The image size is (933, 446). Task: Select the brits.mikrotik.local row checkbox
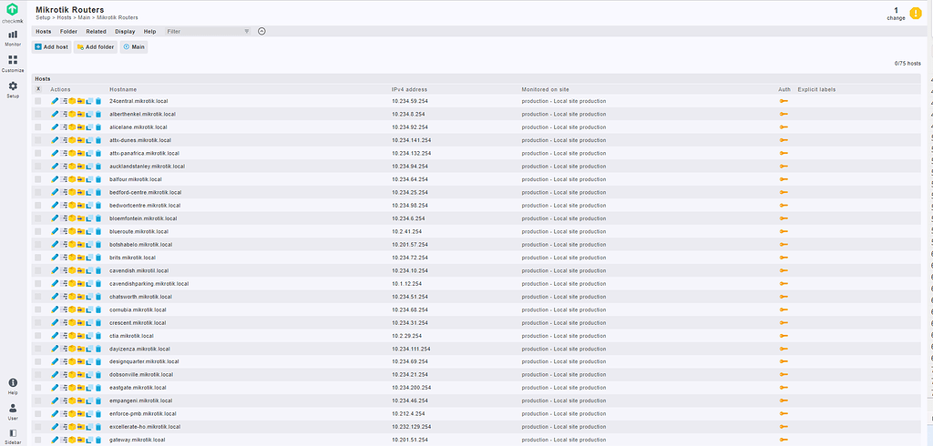[x=38, y=258]
